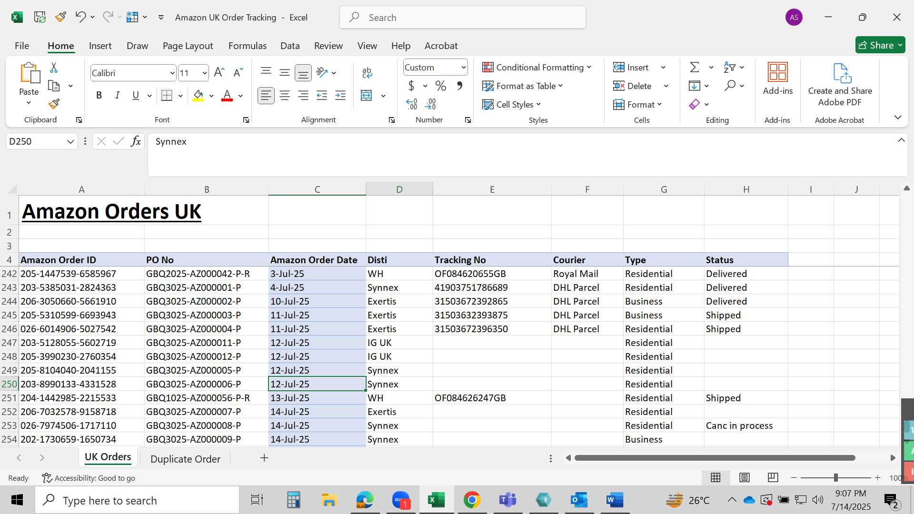Toggle Bottom Align vertical alignment
The image size is (914, 514).
tap(303, 72)
